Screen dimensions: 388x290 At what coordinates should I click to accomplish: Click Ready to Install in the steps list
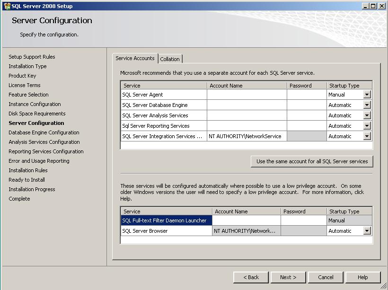[26, 180]
